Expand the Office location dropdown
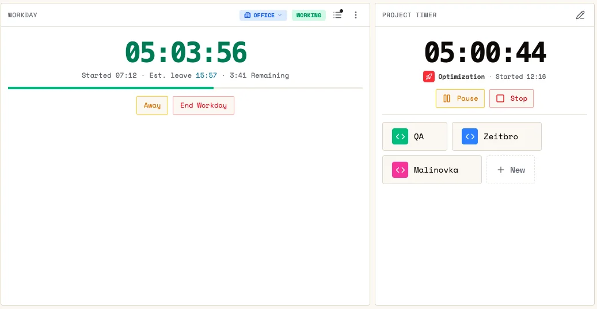 [x=263, y=15]
